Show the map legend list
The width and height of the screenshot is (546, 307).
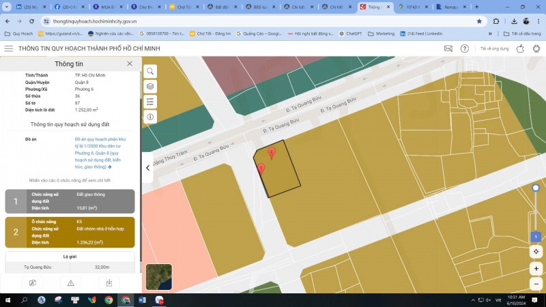150,102
